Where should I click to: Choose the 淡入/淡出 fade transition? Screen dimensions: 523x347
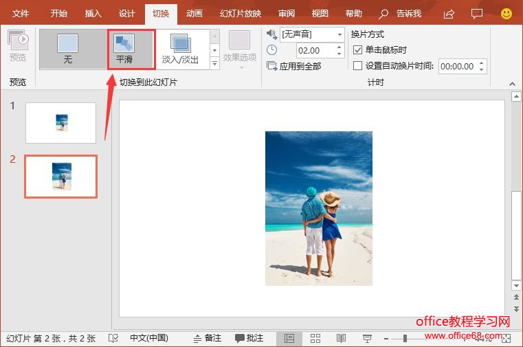[180, 49]
